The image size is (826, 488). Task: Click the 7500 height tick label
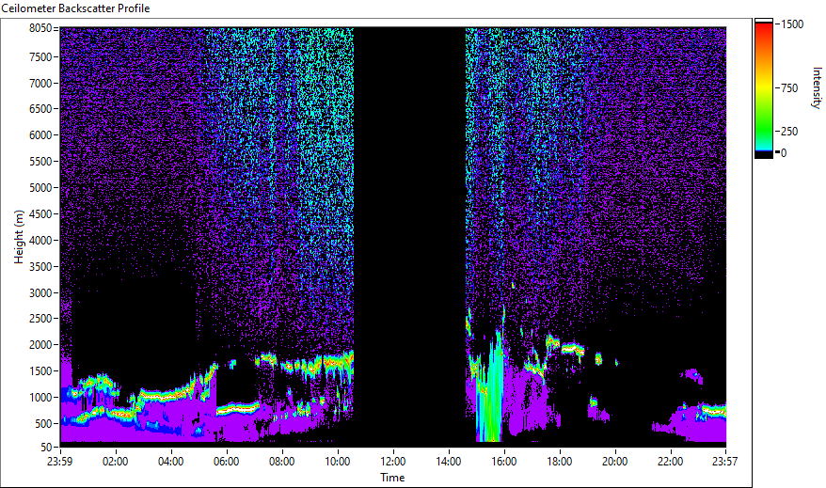pos(40,56)
